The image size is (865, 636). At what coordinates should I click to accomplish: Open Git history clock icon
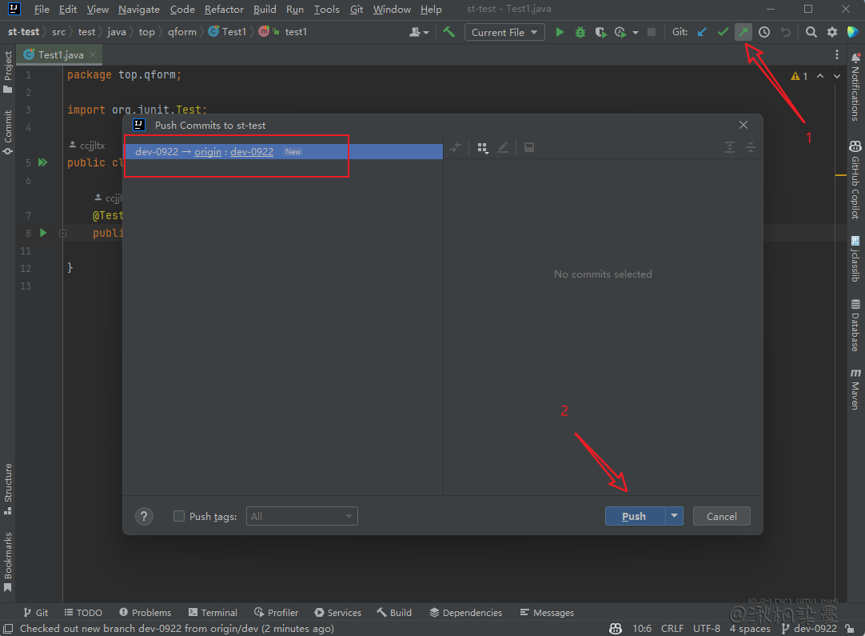[764, 32]
